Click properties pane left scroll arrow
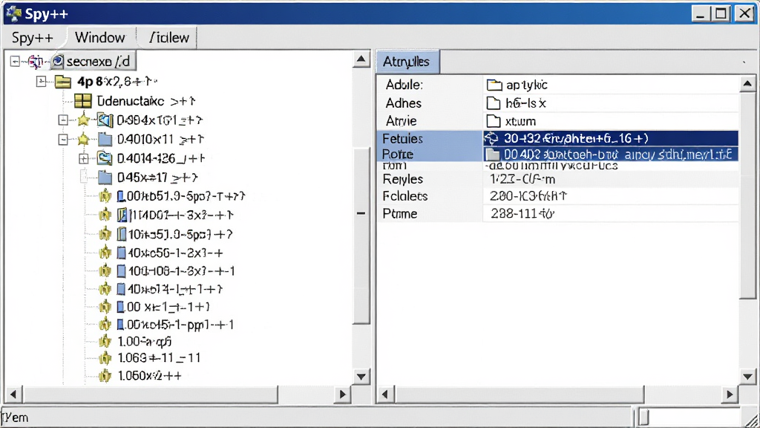Image resolution: width=760 pixels, height=428 pixels. (x=385, y=394)
